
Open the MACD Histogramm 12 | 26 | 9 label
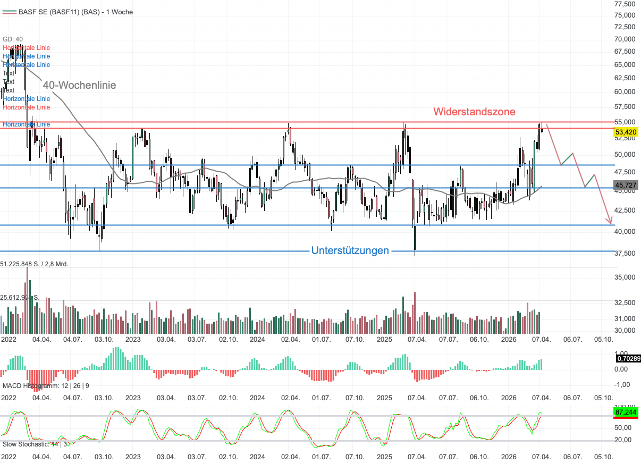[x=46, y=385]
